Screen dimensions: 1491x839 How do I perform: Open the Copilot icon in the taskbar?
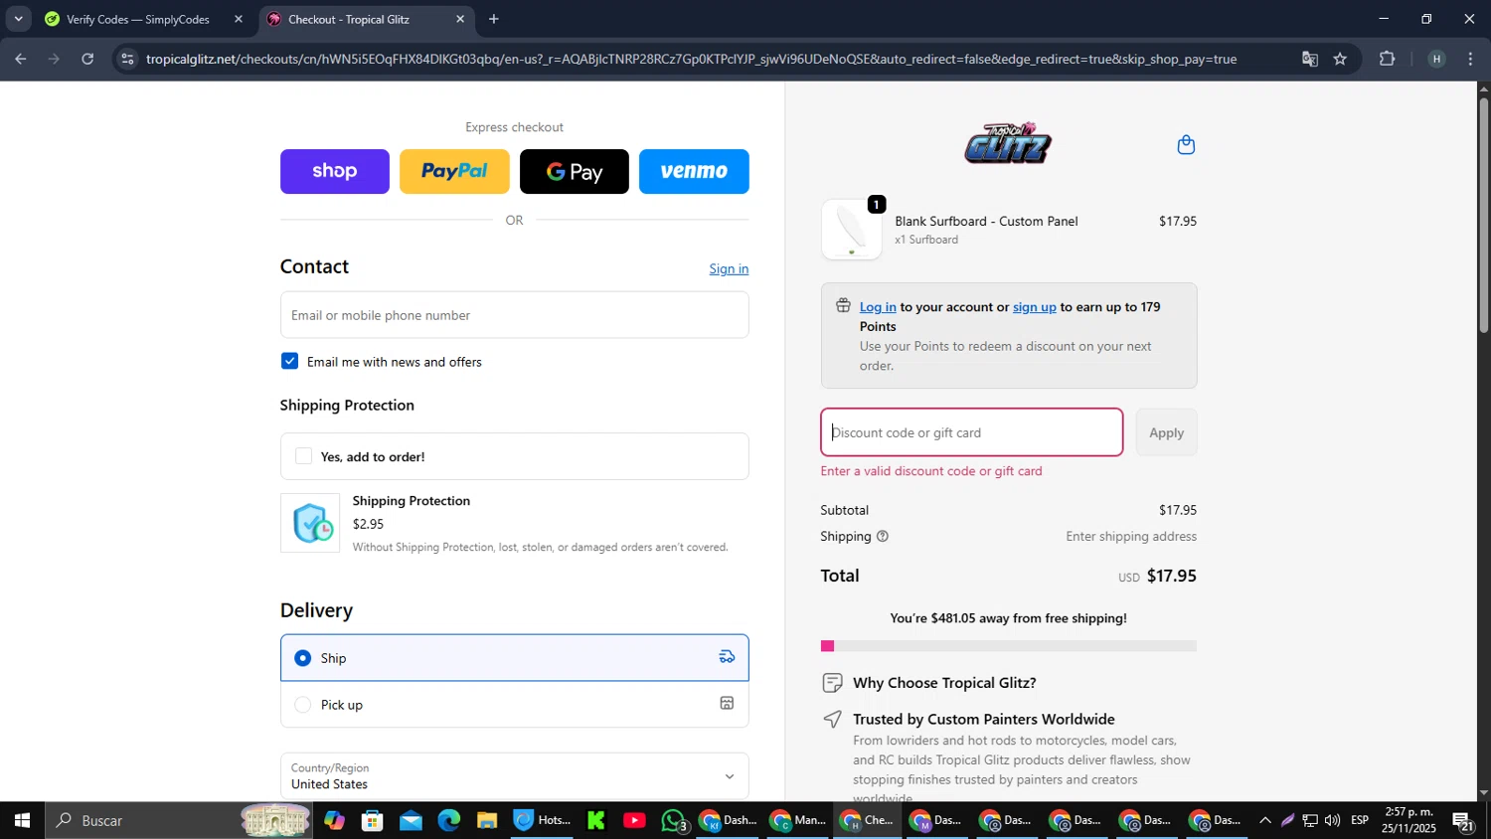coord(334,820)
